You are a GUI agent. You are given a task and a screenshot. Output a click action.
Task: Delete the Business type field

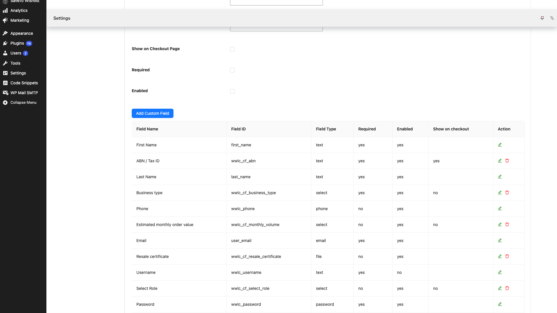507,192
